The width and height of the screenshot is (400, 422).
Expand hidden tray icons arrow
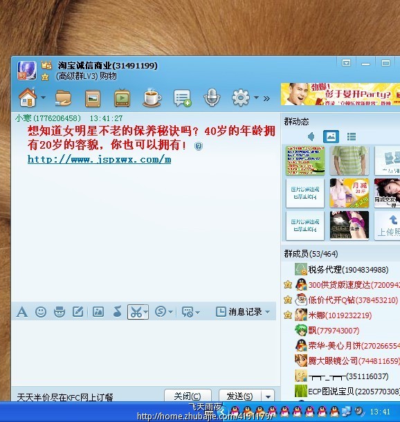[x=222, y=411]
